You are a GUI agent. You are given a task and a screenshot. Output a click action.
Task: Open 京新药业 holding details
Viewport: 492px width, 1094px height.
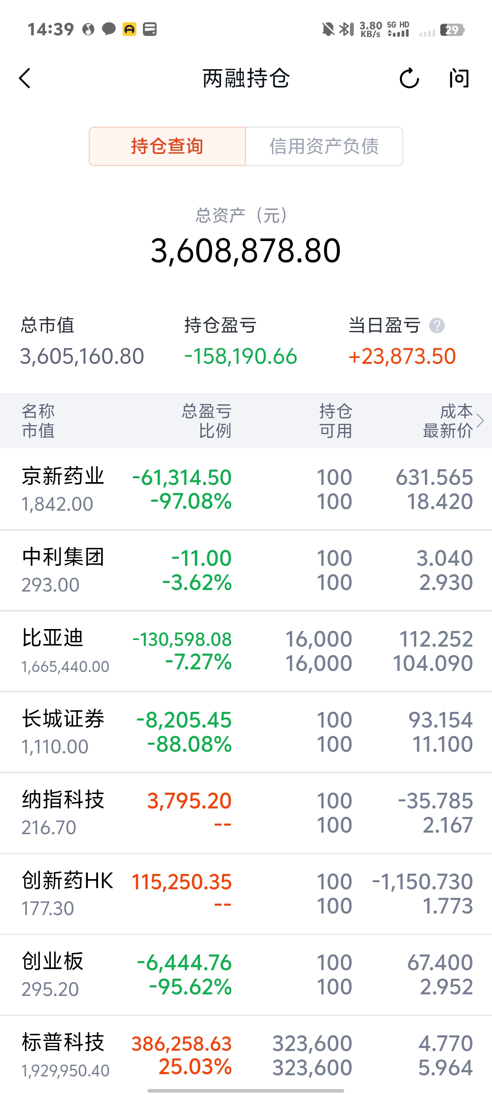click(x=246, y=489)
